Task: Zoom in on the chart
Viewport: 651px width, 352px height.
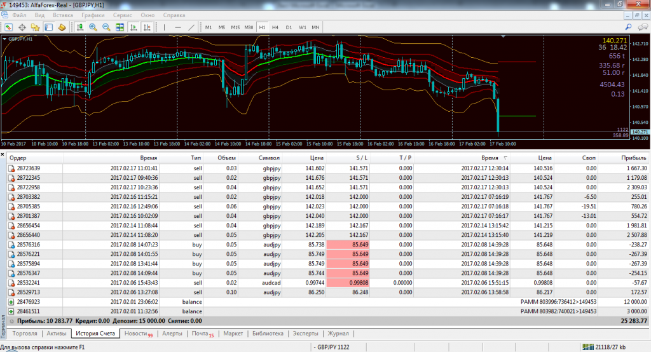Action: coord(93,27)
